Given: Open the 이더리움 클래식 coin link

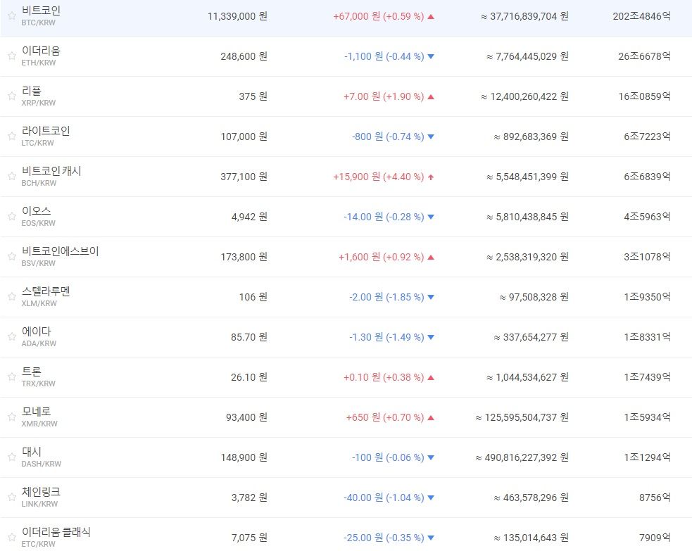Looking at the screenshot, I should click(x=56, y=532).
